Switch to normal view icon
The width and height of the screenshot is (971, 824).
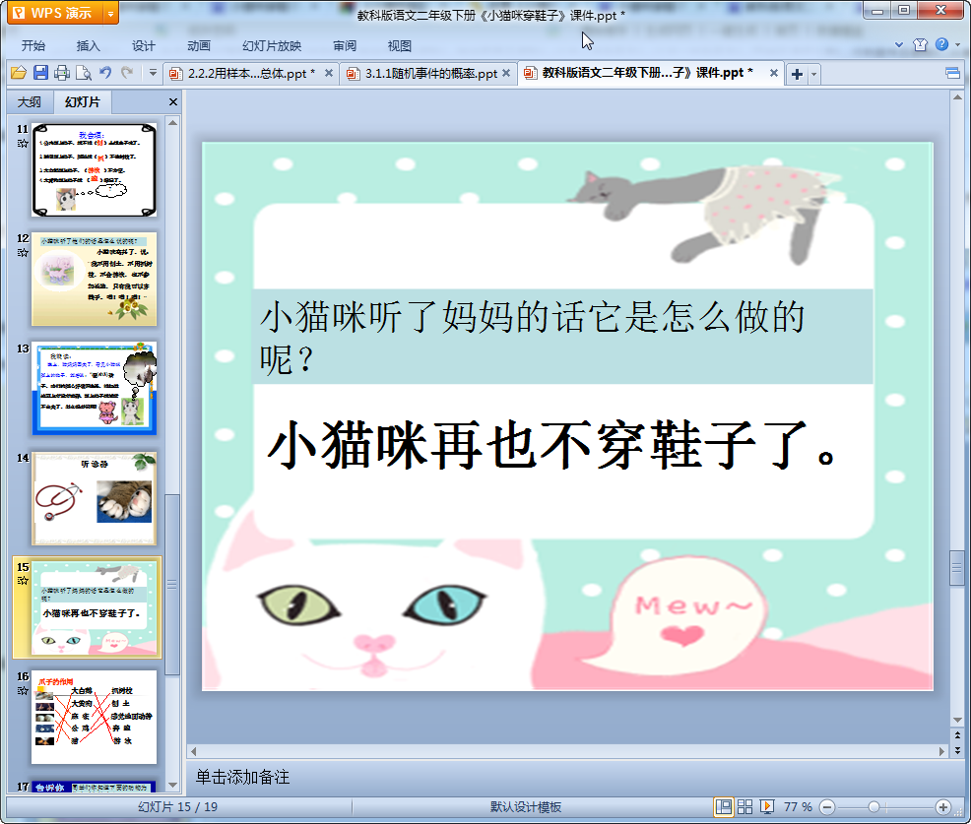pyautogui.click(x=723, y=806)
